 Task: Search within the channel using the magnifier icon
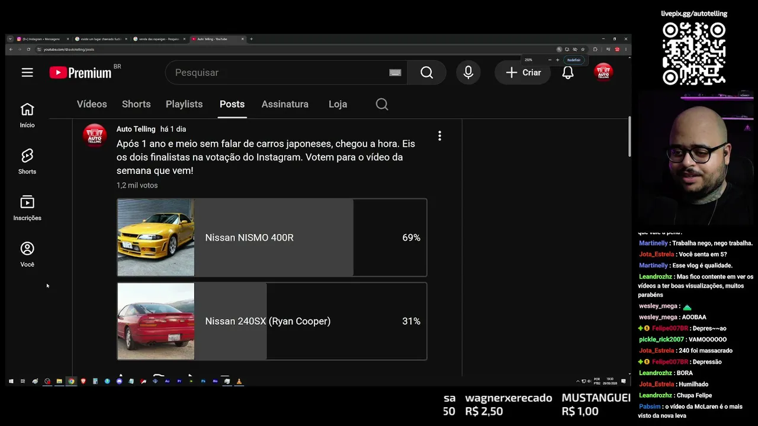click(x=382, y=104)
